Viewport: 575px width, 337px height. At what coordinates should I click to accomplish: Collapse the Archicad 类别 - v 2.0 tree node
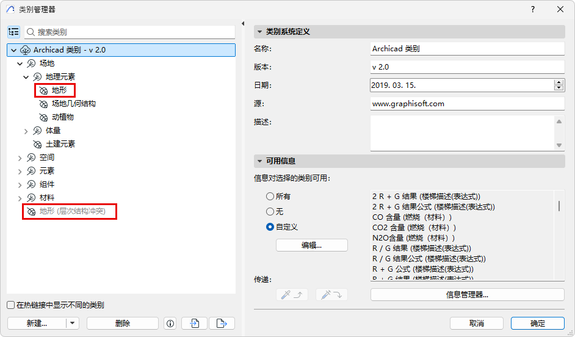point(14,50)
